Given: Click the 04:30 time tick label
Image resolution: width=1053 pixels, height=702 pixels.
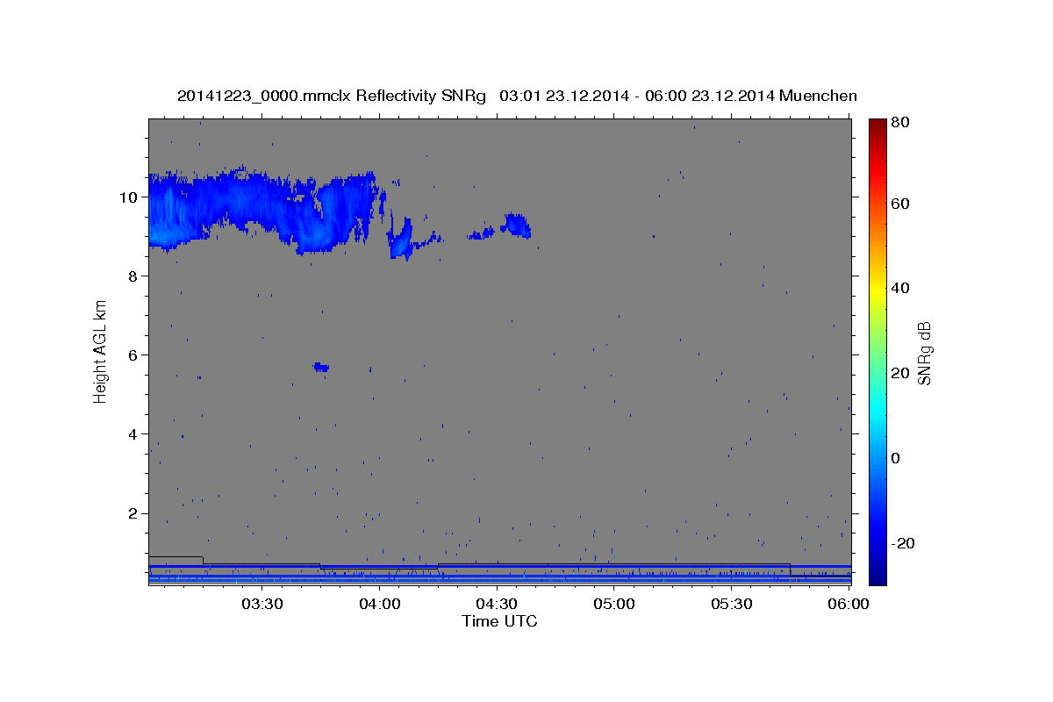Looking at the screenshot, I should pyautogui.click(x=498, y=604).
